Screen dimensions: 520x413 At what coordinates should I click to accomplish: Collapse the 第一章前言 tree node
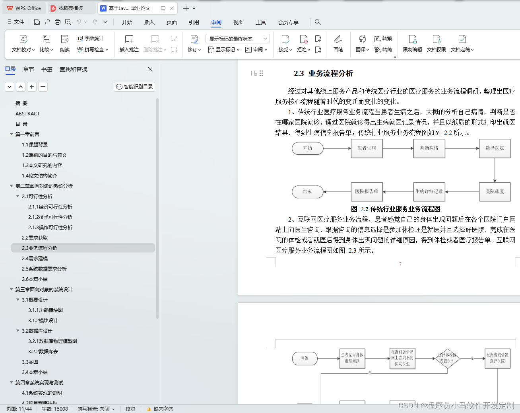point(12,134)
